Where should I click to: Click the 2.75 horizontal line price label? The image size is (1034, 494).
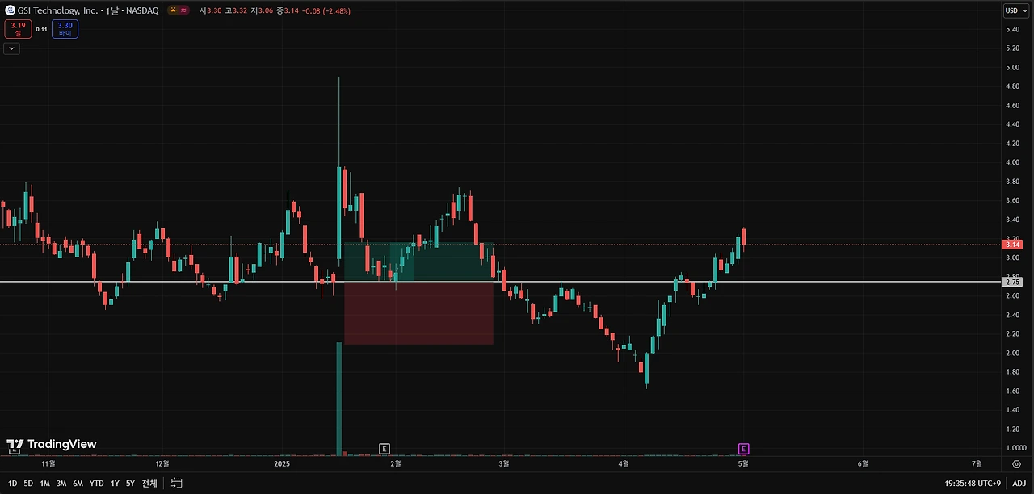pyautogui.click(x=1012, y=283)
